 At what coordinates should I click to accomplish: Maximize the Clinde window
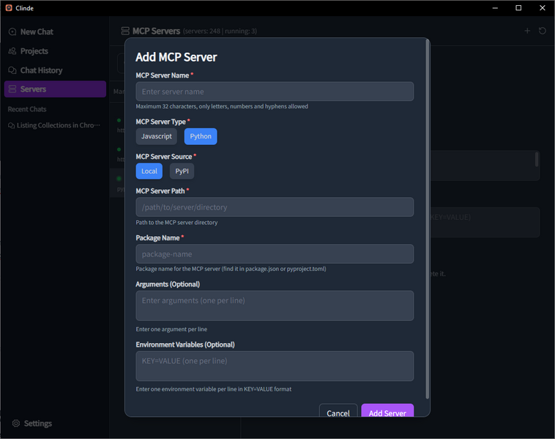(518, 8)
